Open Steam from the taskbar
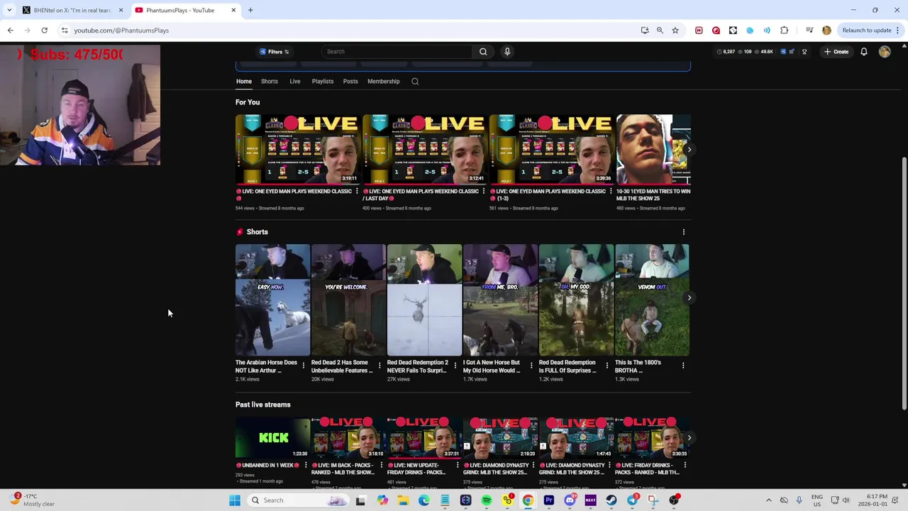 point(611,500)
